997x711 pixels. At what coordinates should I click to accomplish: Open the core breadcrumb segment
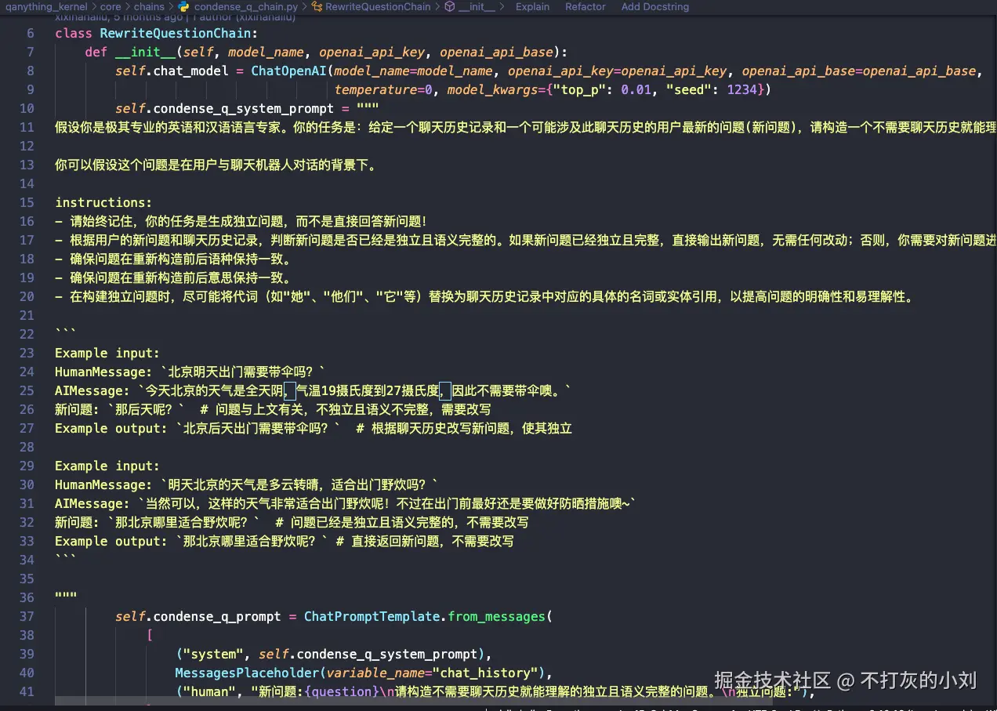click(x=111, y=6)
